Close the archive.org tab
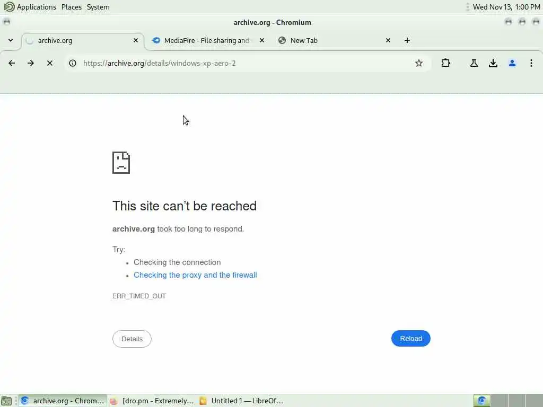This screenshot has height=407, width=543. (x=136, y=40)
